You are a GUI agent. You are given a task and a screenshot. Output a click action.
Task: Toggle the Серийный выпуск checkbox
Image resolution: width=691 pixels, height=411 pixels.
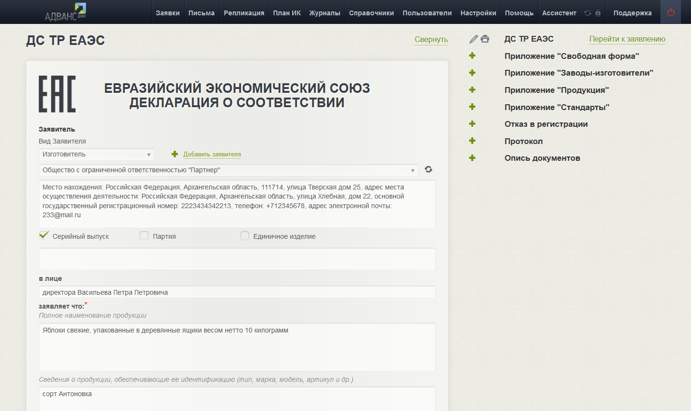pos(44,235)
